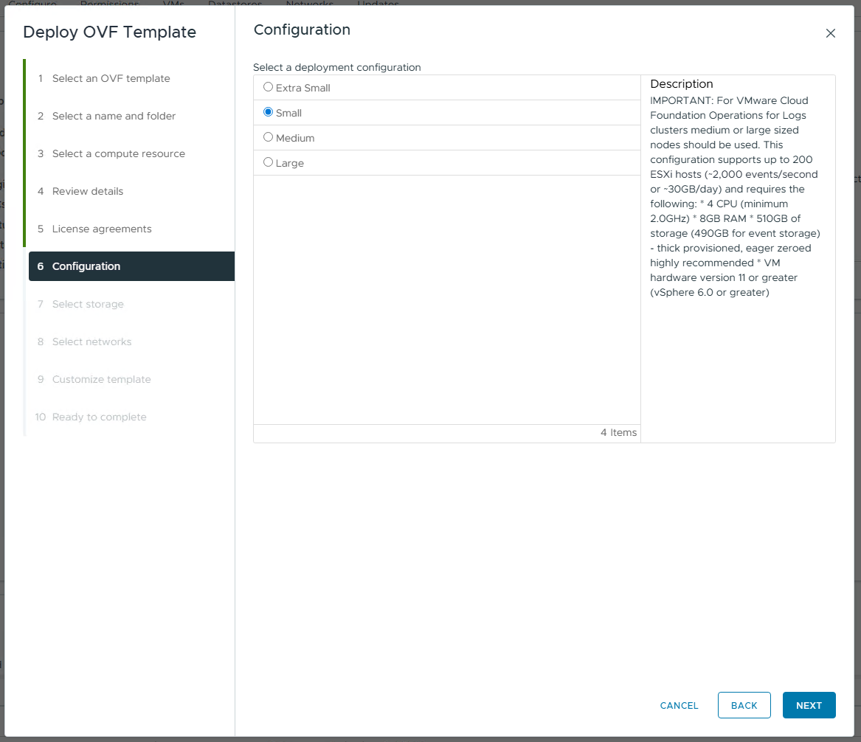Select the Small configuration radio button
This screenshot has width=861, height=742.
tap(269, 112)
